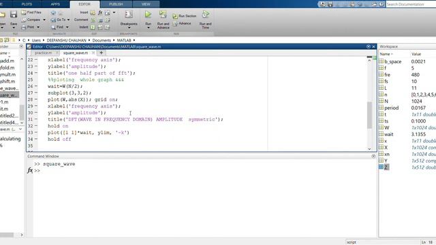Open the Save dropdown arrow

coord(14,28)
